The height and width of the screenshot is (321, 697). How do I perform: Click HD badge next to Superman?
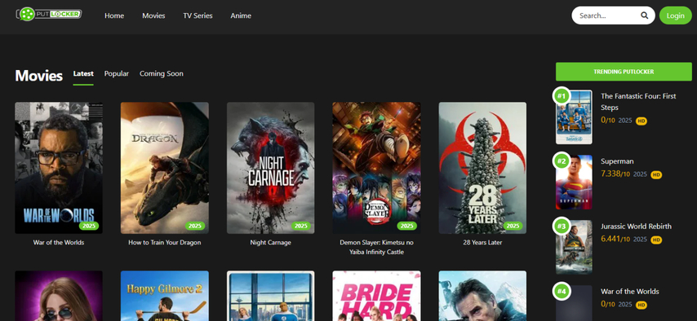pos(656,175)
